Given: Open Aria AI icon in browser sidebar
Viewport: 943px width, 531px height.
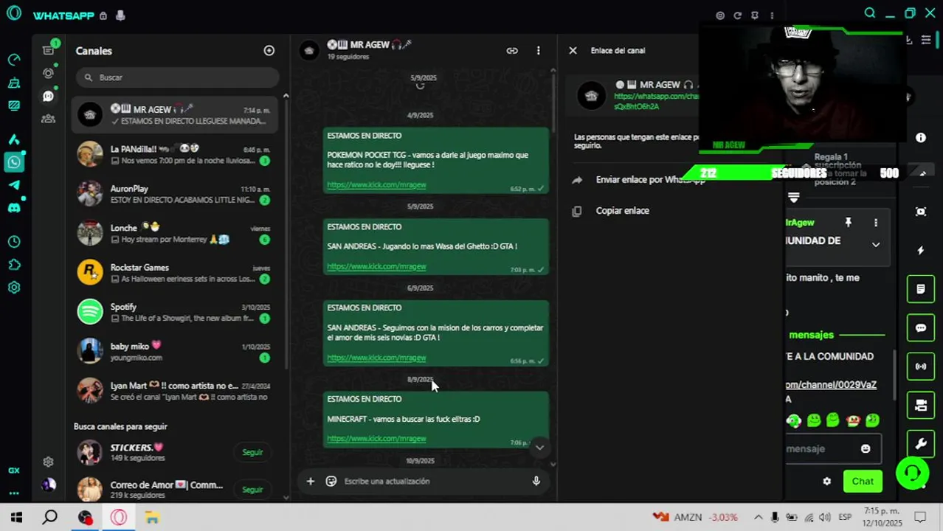Looking at the screenshot, I should 14,139.
